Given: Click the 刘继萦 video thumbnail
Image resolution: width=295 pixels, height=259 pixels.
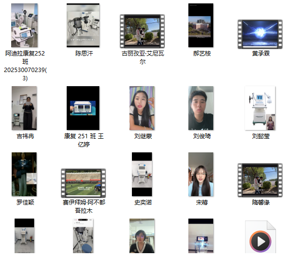Looking at the screenshot, I should (142, 108).
